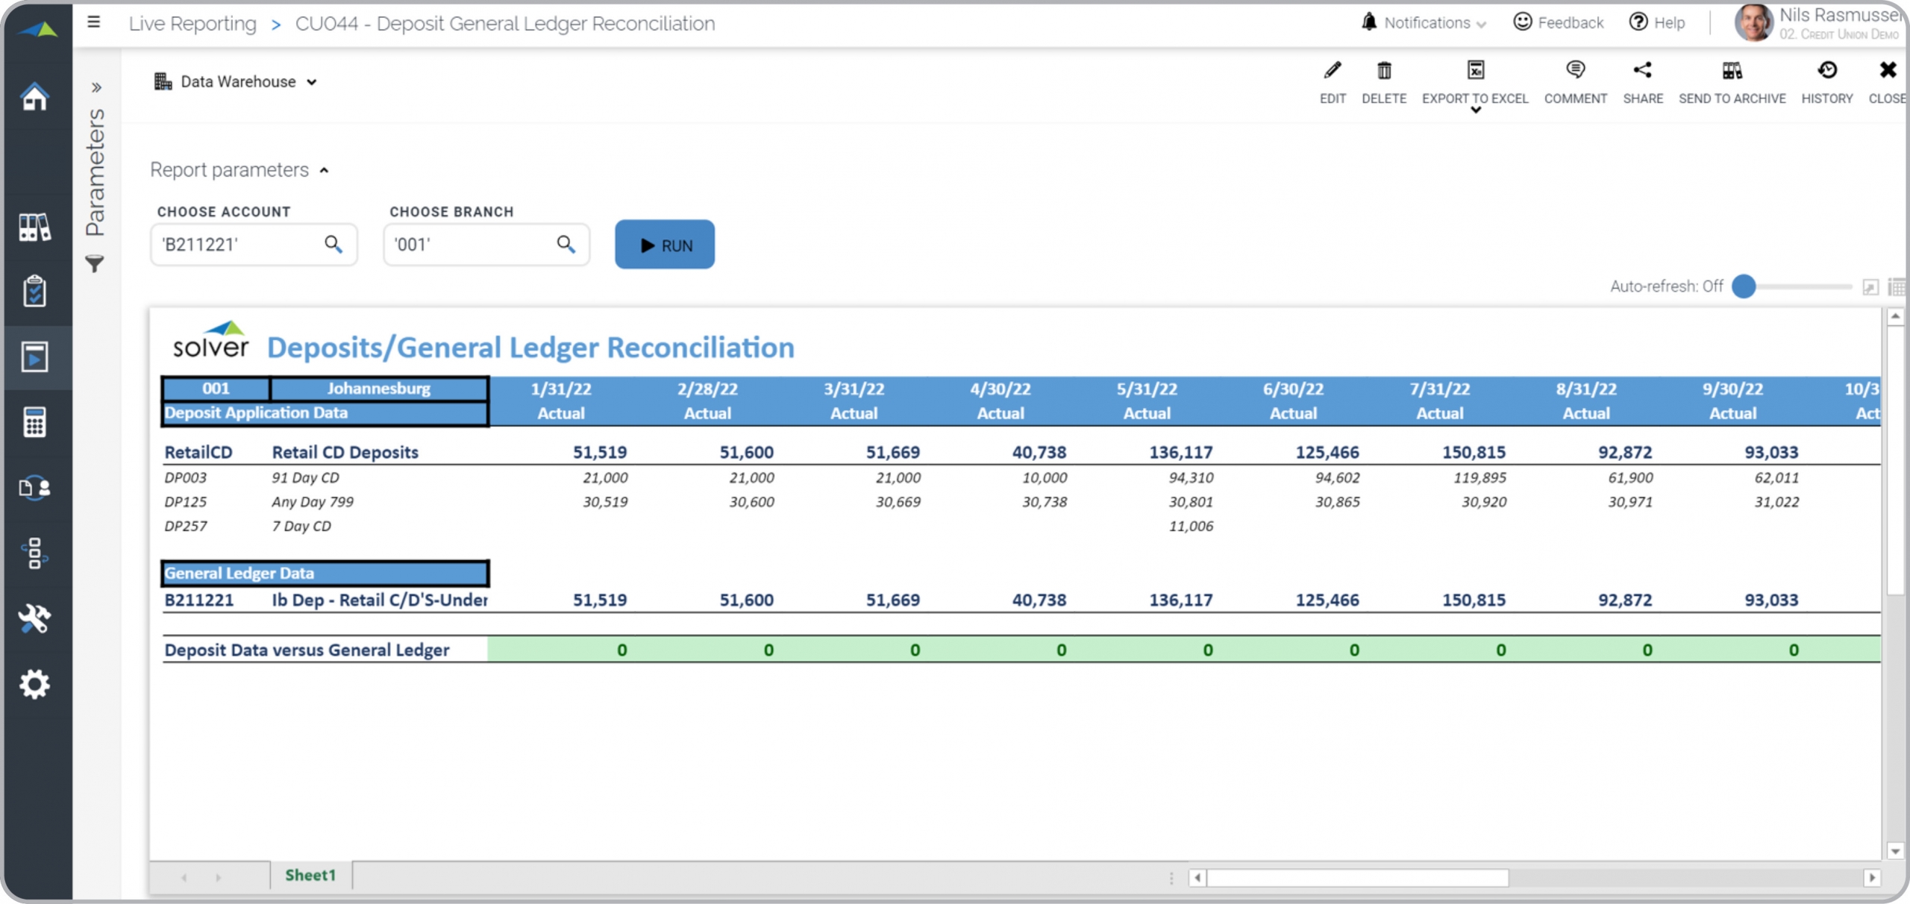1910x904 pixels.
Task: Expand the Parameters panel double chevron
Action: tap(96, 87)
